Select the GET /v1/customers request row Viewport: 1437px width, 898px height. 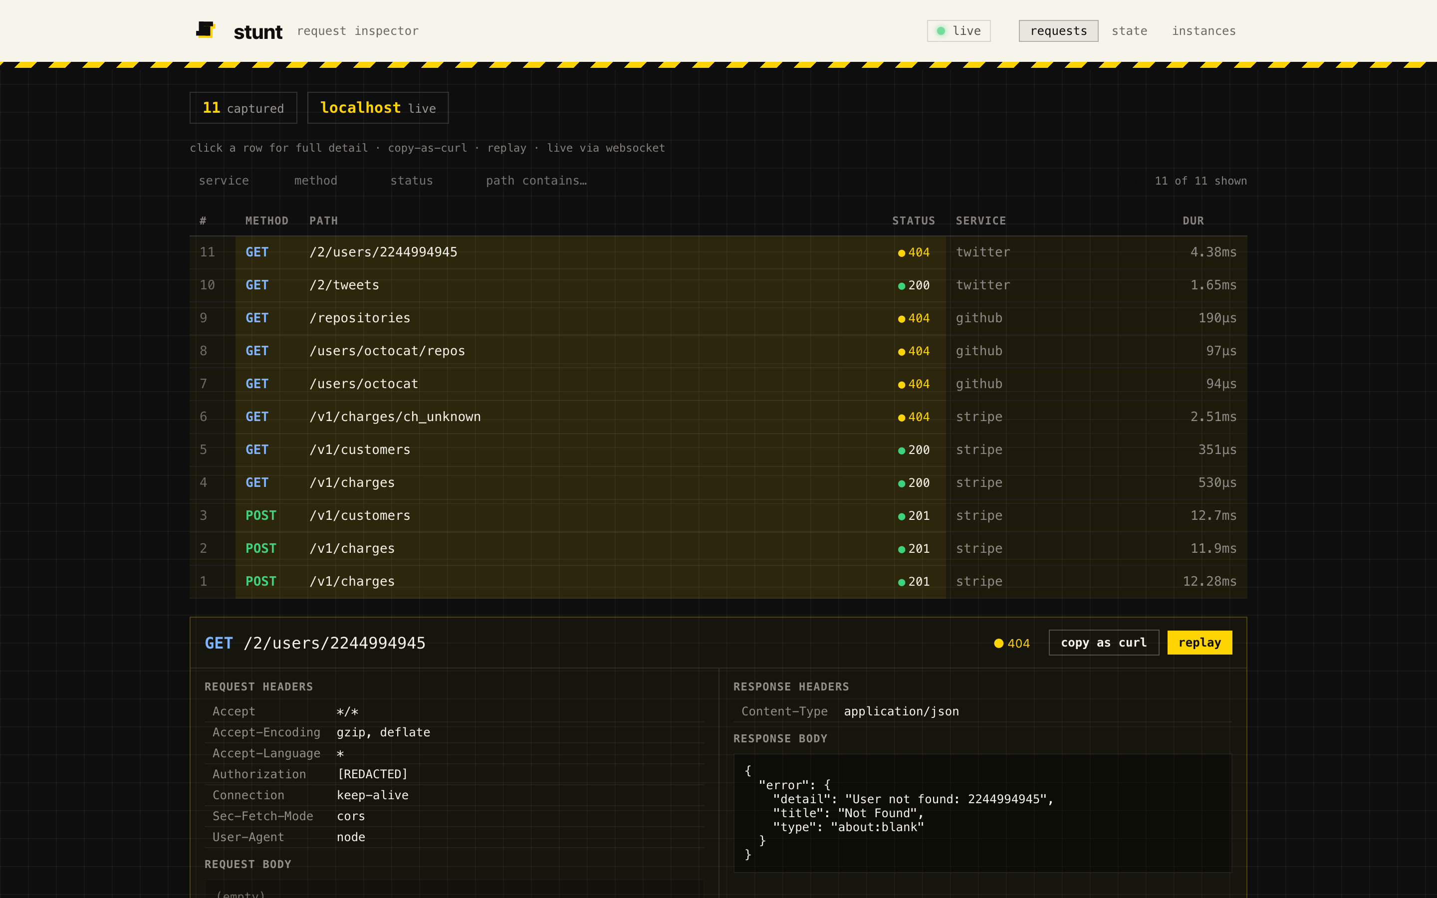pyautogui.click(x=718, y=450)
